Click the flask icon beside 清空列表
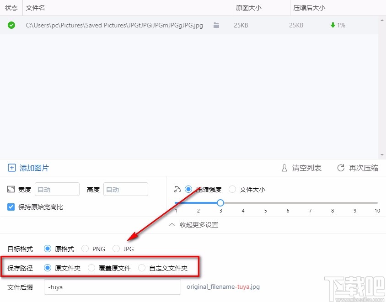Image resolution: width=386 pixels, height=302 pixels. point(284,168)
